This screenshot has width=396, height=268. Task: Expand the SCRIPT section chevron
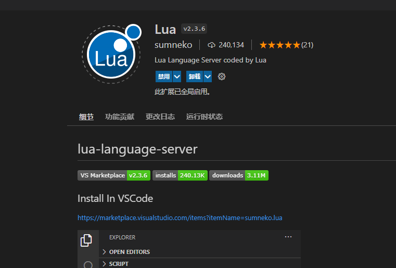(104, 264)
